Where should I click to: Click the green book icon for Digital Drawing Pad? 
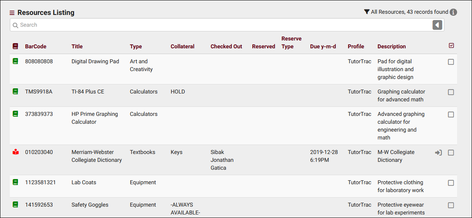pyautogui.click(x=15, y=61)
